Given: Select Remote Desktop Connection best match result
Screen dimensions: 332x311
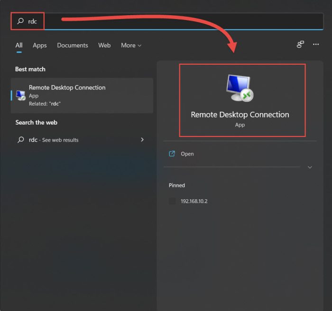Looking at the screenshot, I should tap(82, 95).
